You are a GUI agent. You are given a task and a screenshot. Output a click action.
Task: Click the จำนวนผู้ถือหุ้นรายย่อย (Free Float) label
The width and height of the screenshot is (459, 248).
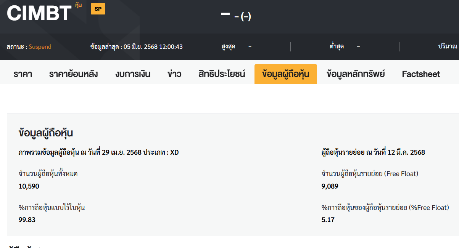pyautogui.click(x=370, y=174)
